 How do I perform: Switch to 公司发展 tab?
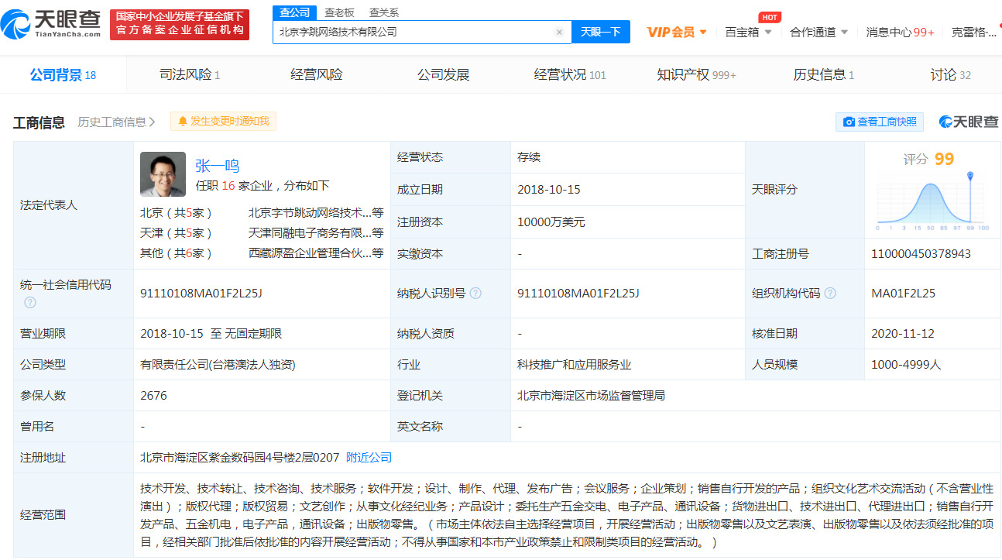coord(444,75)
